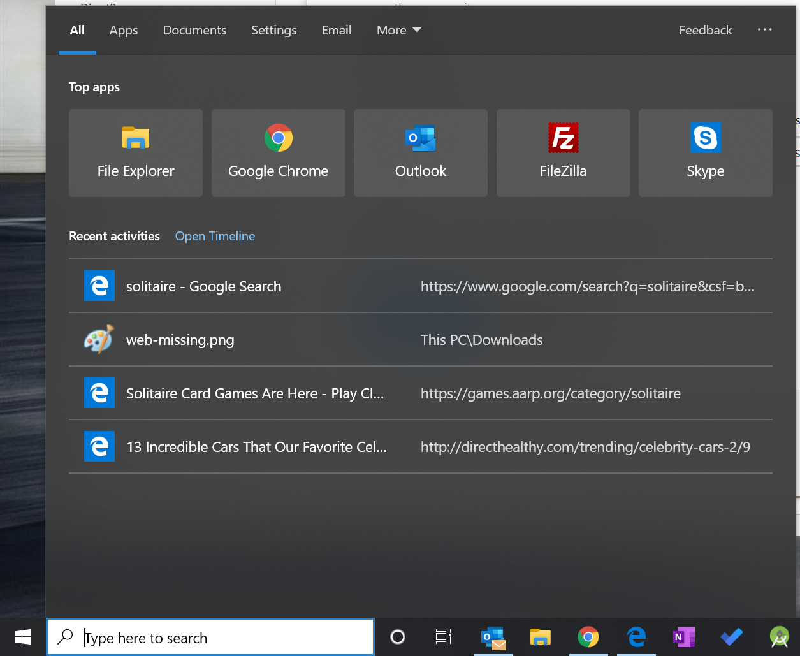Open solitaire - Google Search activity
Viewport: 800px width, 656px height.
pyautogui.click(x=421, y=286)
